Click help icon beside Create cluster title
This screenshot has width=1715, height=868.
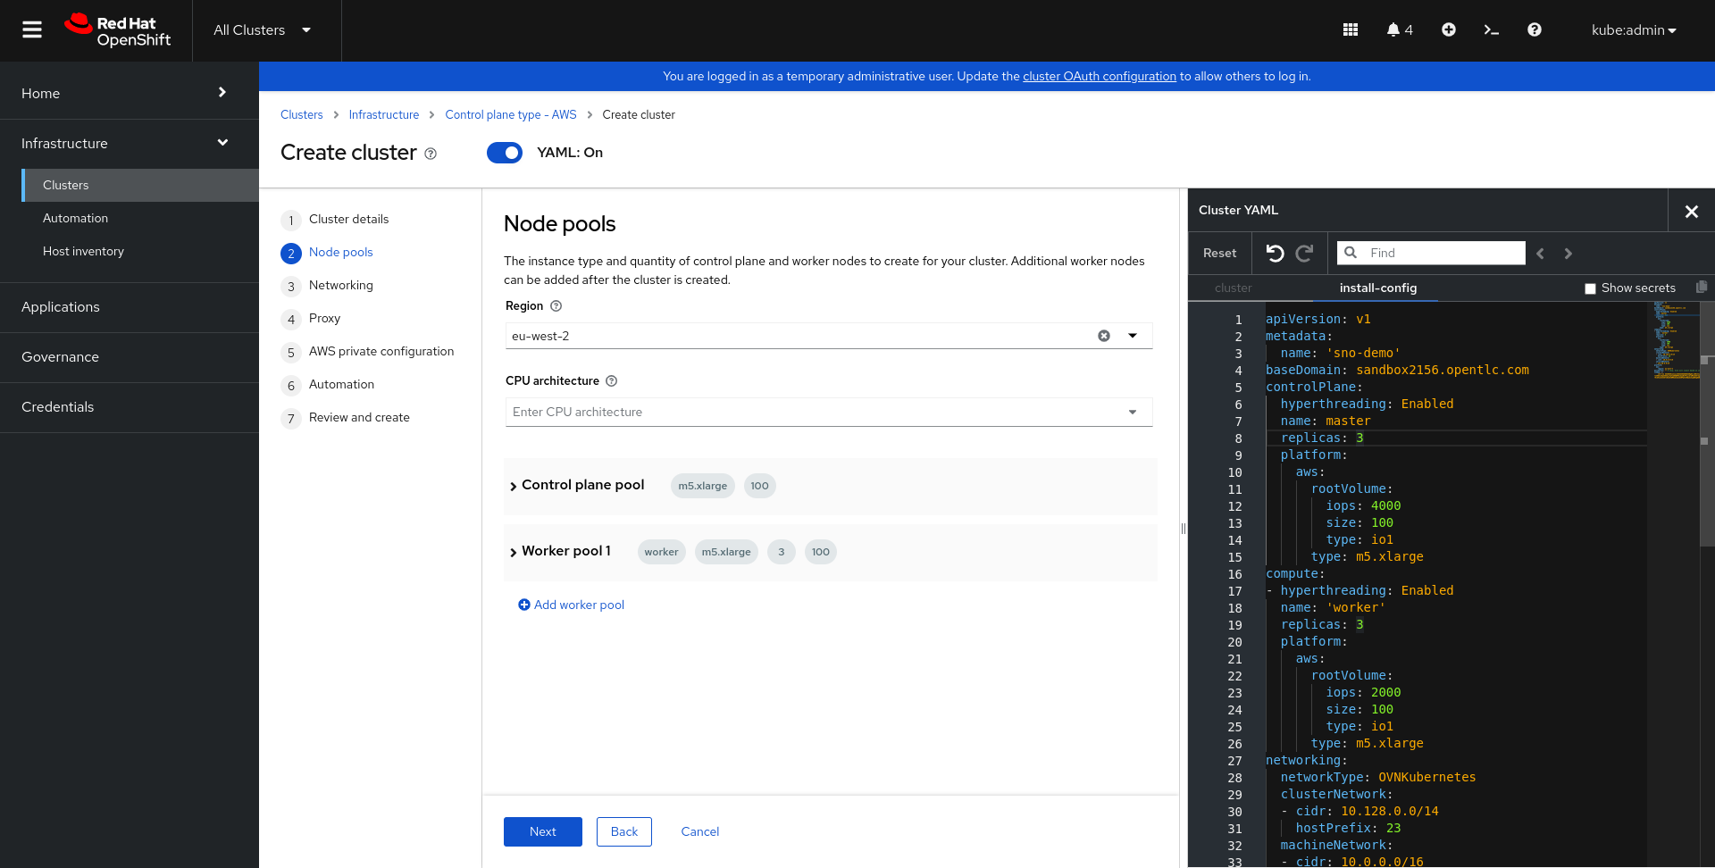pyautogui.click(x=431, y=154)
